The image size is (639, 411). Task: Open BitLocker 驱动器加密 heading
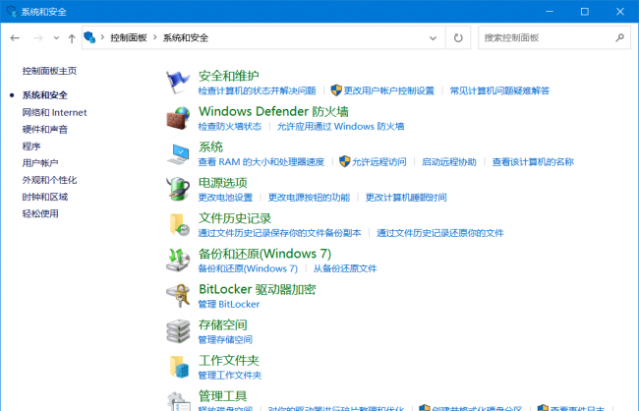click(x=258, y=289)
